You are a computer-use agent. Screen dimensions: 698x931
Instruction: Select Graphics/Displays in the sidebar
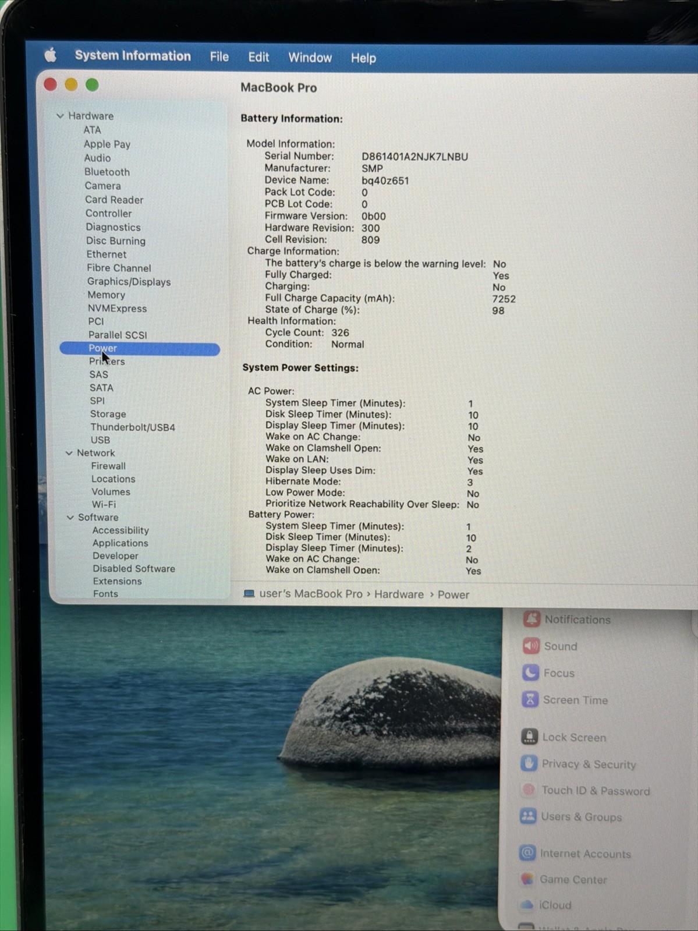(x=129, y=281)
